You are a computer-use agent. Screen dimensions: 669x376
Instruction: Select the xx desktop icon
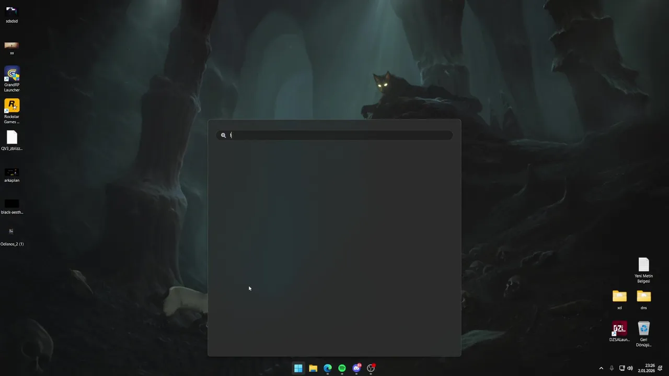11,48
